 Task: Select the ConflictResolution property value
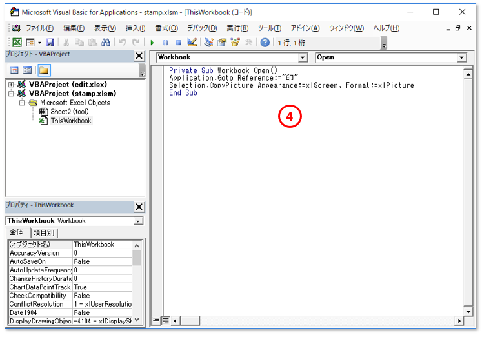tap(103, 304)
